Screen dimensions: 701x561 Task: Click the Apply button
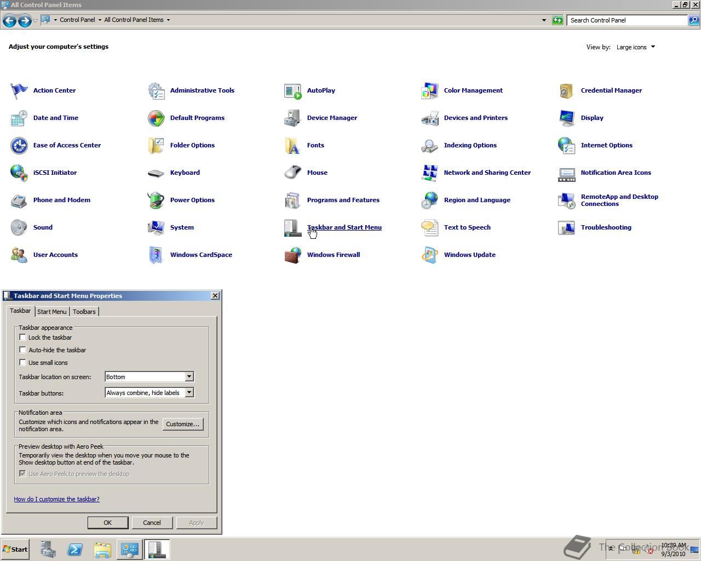[197, 523]
